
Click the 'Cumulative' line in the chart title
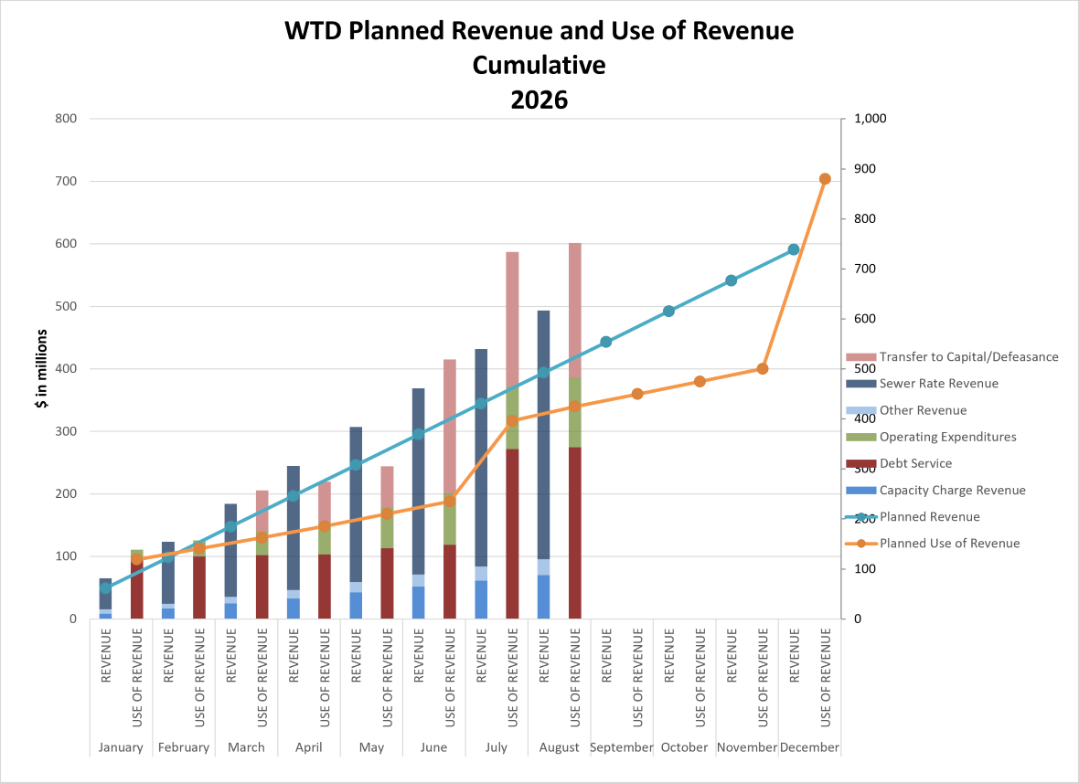click(x=539, y=65)
